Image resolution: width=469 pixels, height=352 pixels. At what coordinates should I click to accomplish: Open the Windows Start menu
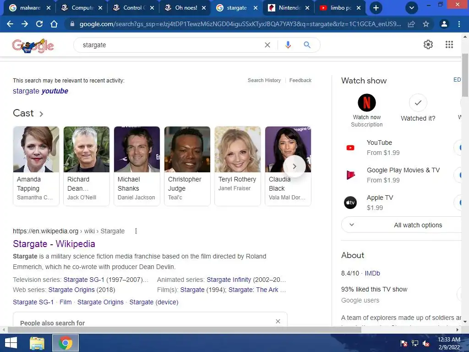pyautogui.click(x=11, y=343)
